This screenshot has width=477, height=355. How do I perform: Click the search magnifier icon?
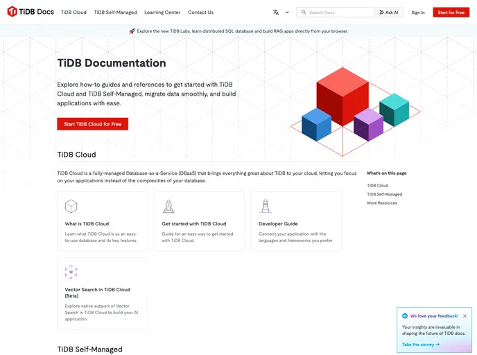click(303, 12)
